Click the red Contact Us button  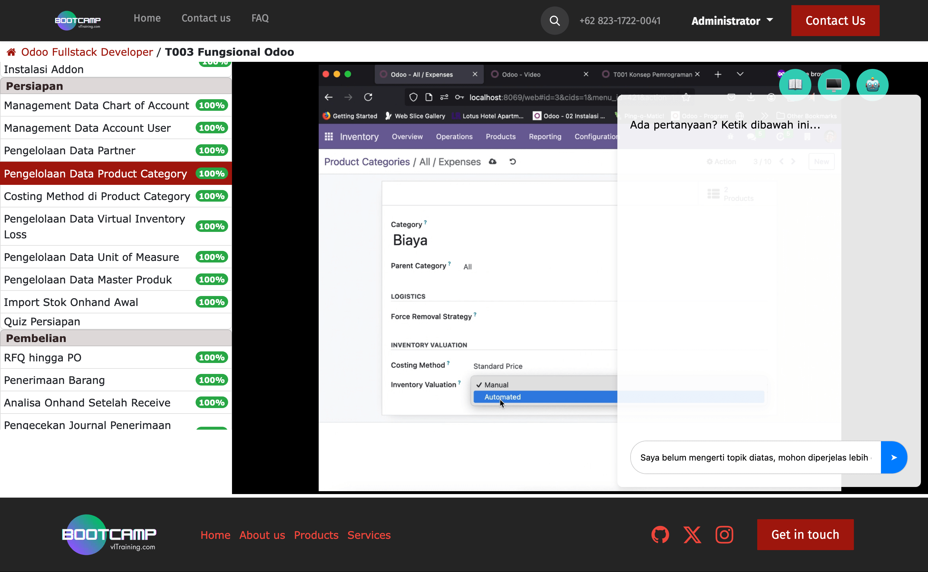pos(835,20)
